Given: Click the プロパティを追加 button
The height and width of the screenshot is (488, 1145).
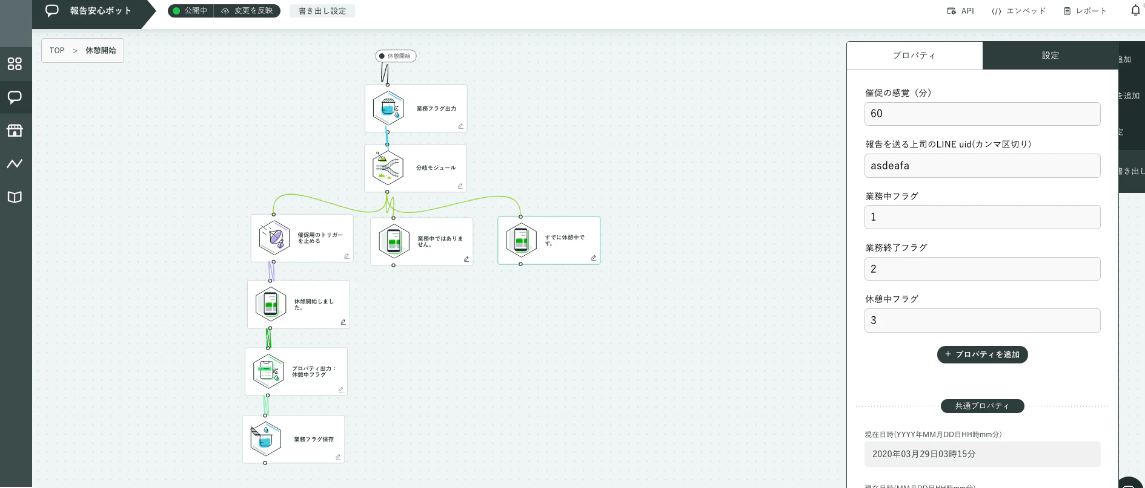Looking at the screenshot, I should pos(982,354).
